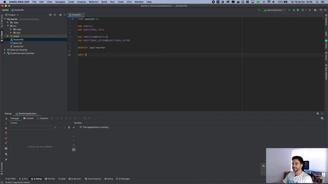Open Debug panel settings gear at right
Image resolution: width=328 pixels, height=184 pixels.
318,113
